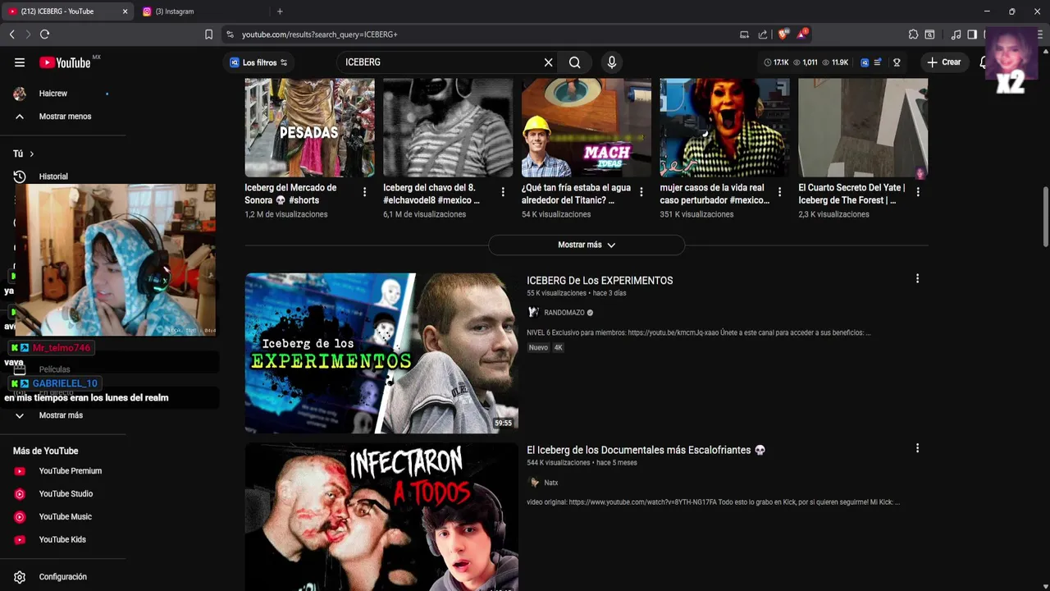Share the page with the share icon
The width and height of the screenshot is (1050, 591).
click(x=763, y=34)
